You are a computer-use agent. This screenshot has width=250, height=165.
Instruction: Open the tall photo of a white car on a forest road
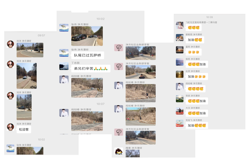click(x=27, y=76)
